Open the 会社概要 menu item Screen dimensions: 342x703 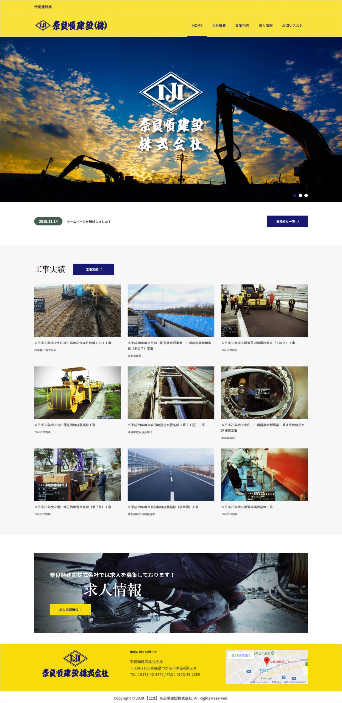click(219, 26)
